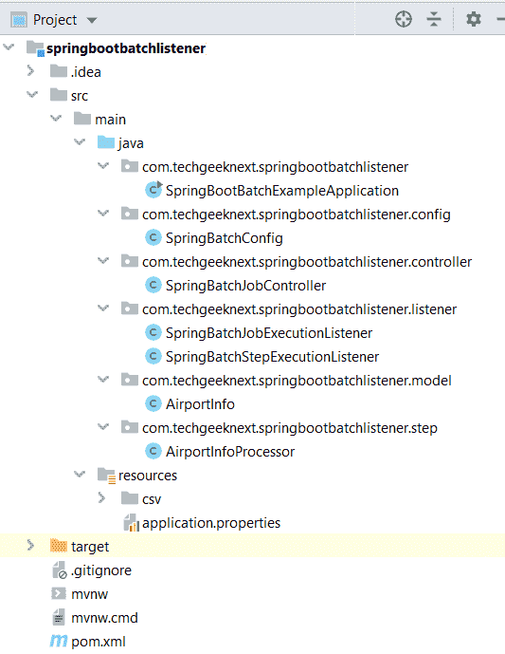The height and width of the screenshot is (654, 505).
Task: Expand the target folder
Action: point(31,545)
